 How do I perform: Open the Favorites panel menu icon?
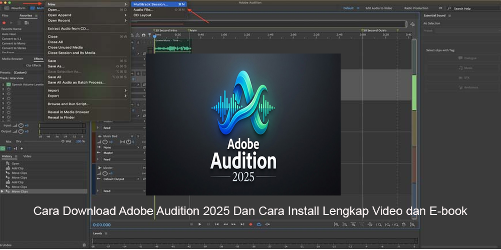(36, 15)
